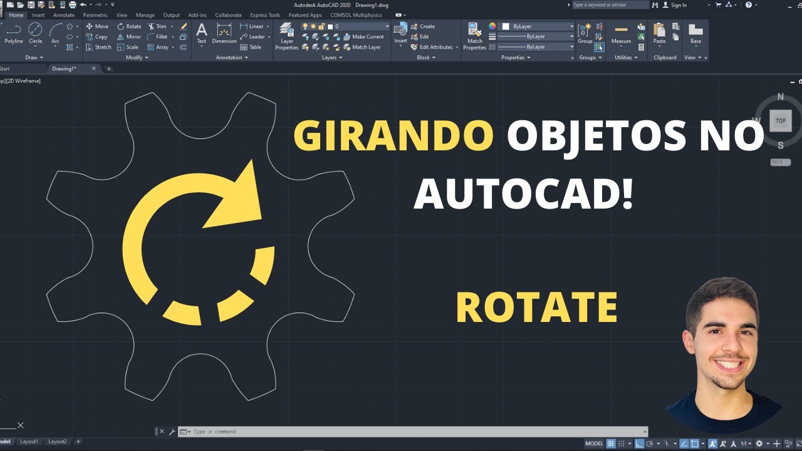Click the object color wheel icon
Viewport: 802px width, 451px height.
click(492, 26)
